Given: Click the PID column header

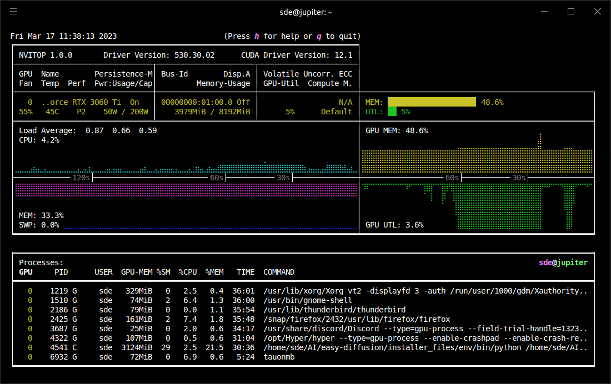Looking at the screenshot, I should pos(61,272).
